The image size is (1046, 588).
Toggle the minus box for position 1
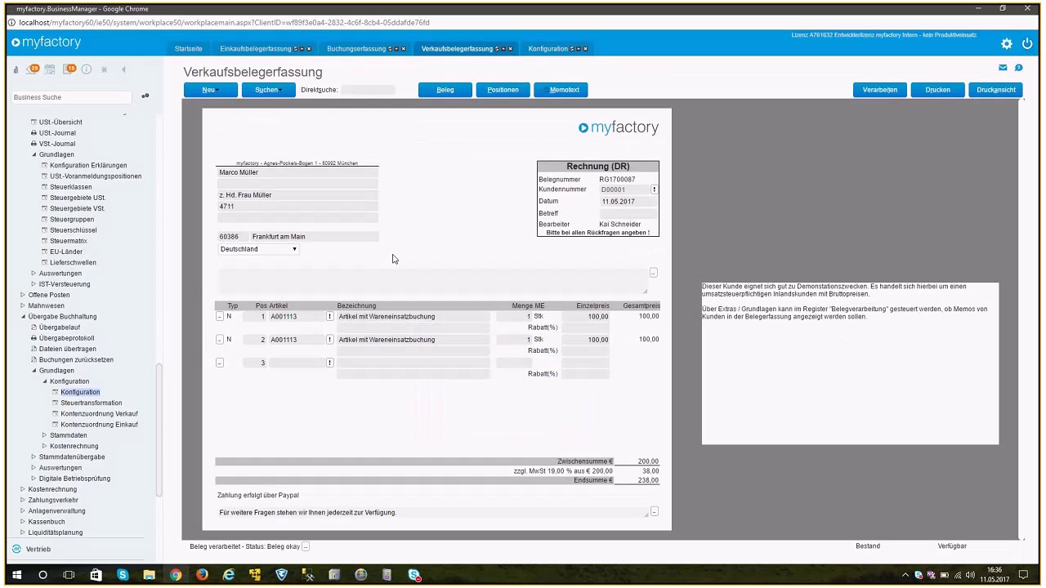point(219,316)
